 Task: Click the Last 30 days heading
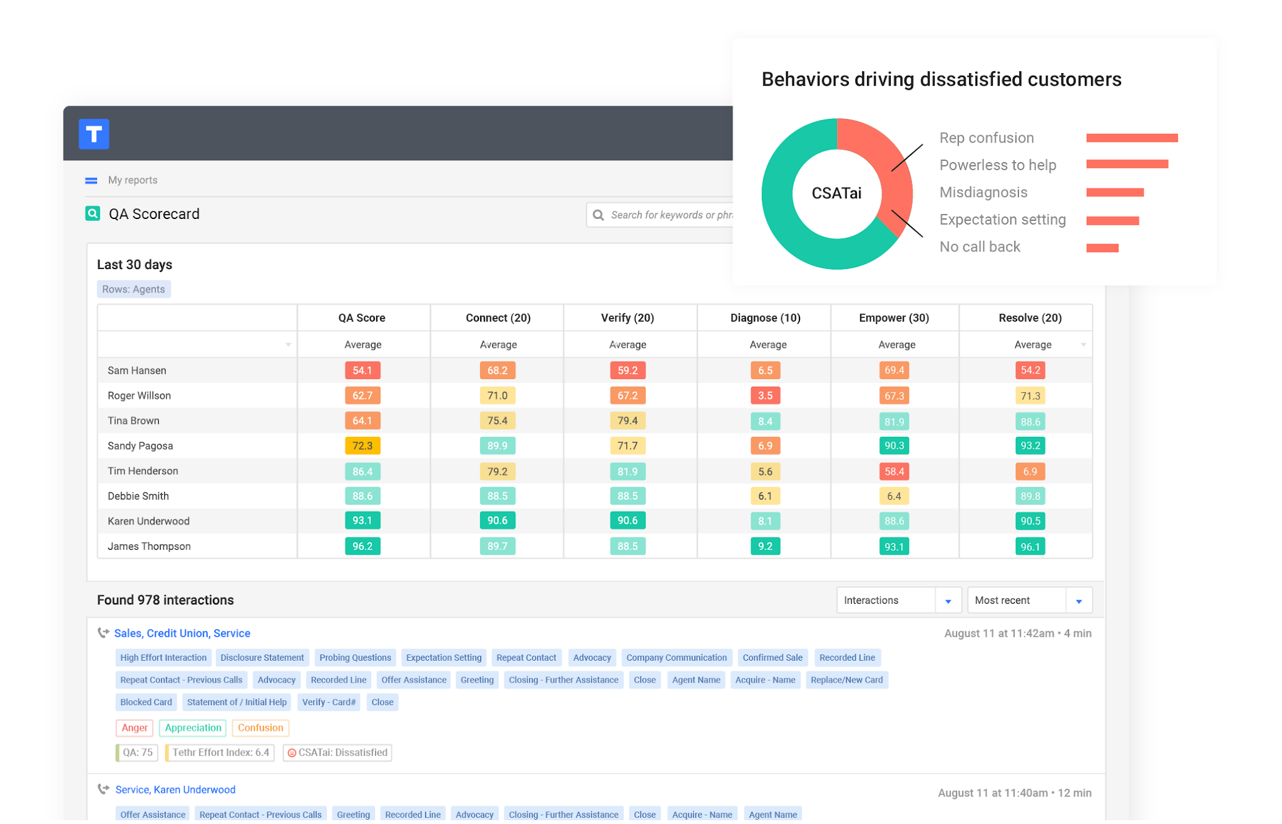tap(135, 265)
